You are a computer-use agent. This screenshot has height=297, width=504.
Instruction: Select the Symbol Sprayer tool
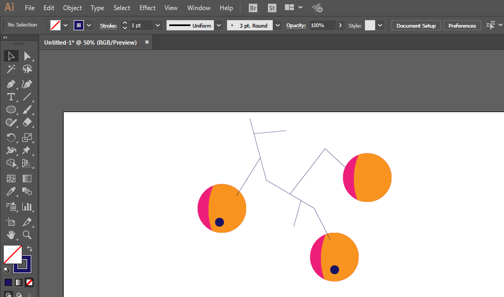pos(11,207)
